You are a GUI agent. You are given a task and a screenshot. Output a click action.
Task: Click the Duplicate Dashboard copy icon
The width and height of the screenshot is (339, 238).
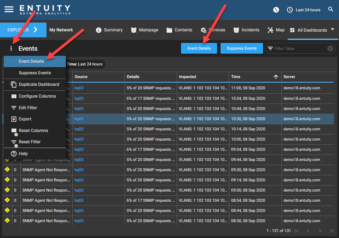pos(13,85)
